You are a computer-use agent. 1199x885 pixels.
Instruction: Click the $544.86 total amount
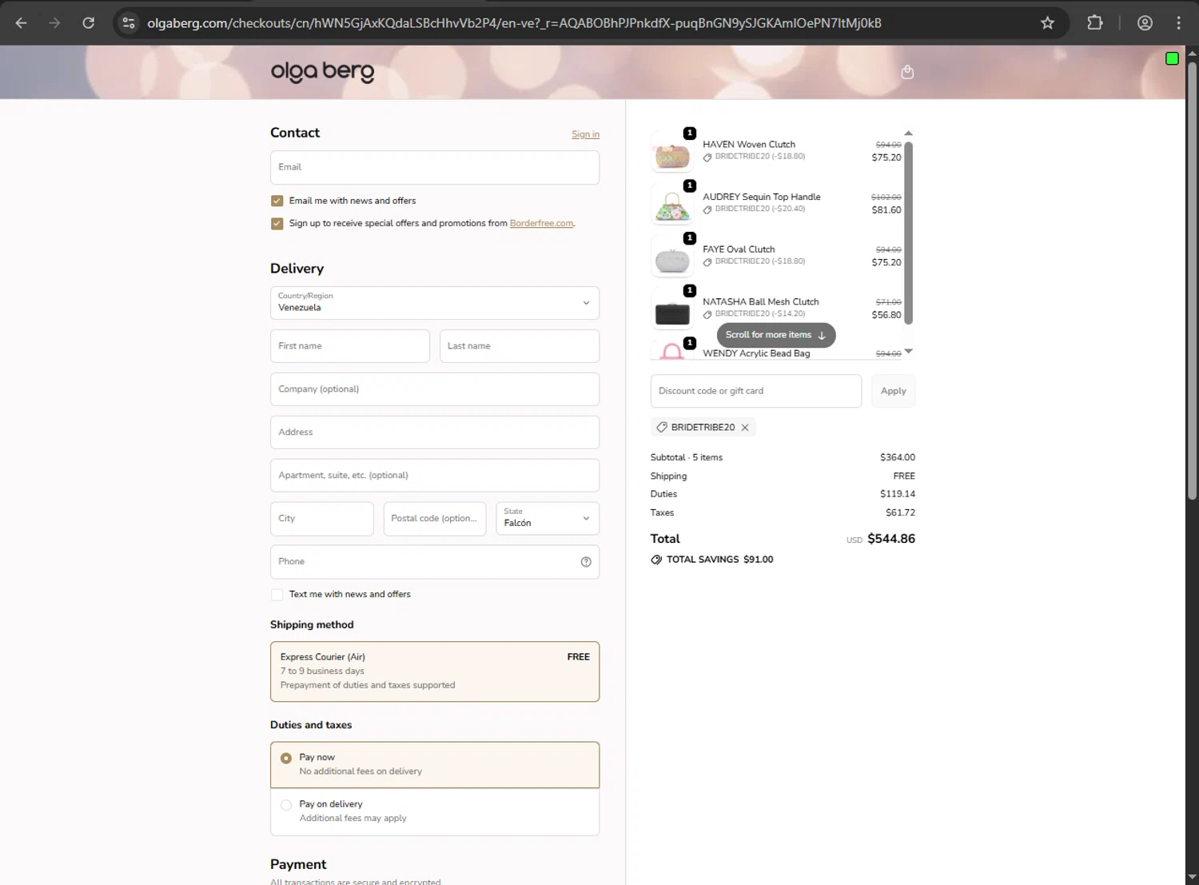pyautogui.click(x=891, y=539)
